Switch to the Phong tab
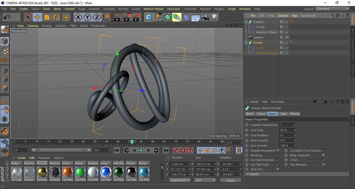 click(x=294, y=114)
